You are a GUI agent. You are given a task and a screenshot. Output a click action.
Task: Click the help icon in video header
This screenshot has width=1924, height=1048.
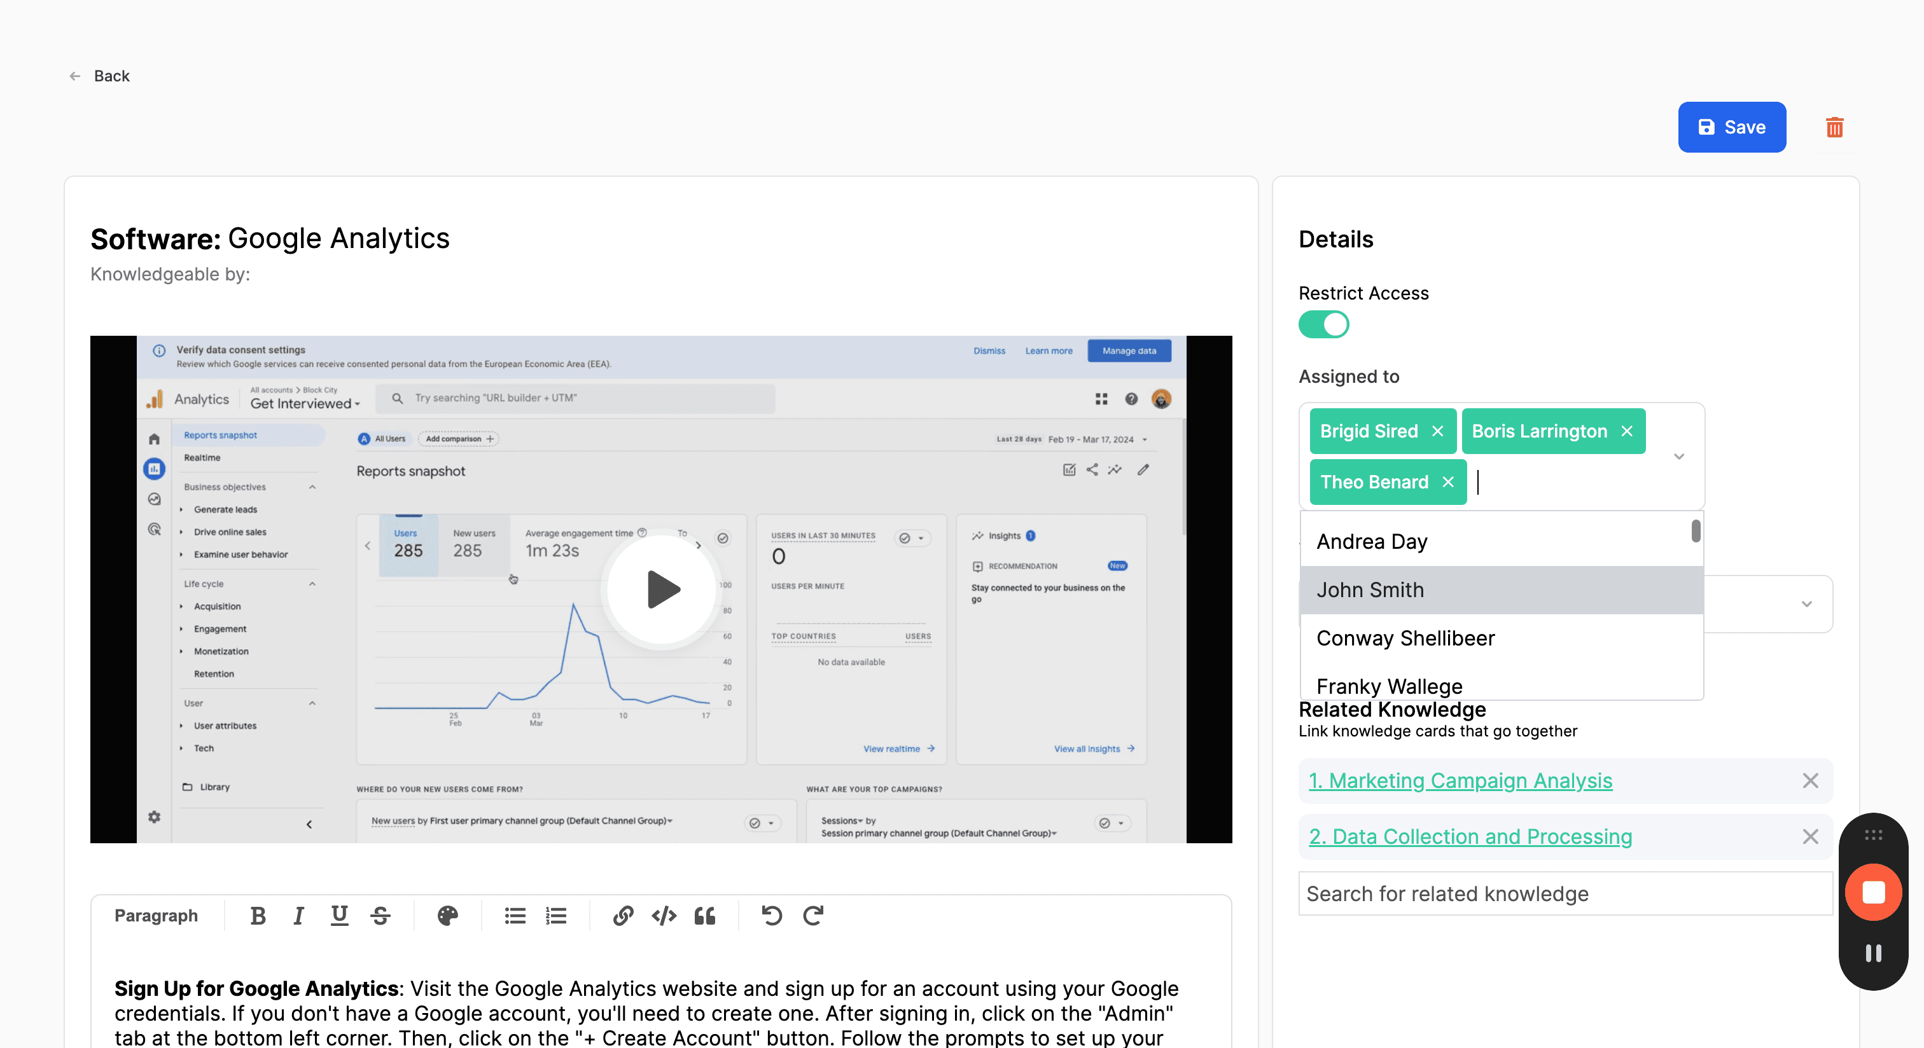pyautogui.click(x=1131, y=399)
